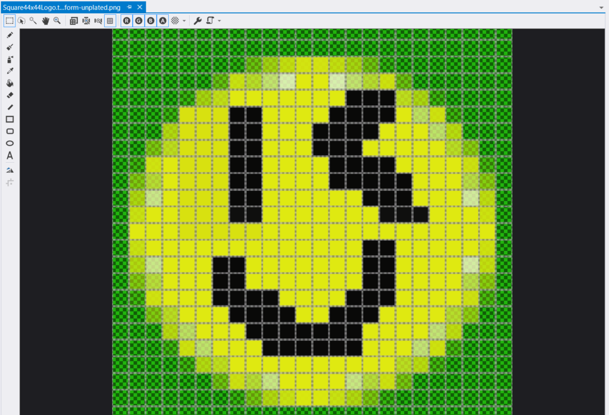Image resolution: width=609 pixels, height=415 pixels.
Task: Open the background options dropdown arrow
Action: (x=184, y=21)
